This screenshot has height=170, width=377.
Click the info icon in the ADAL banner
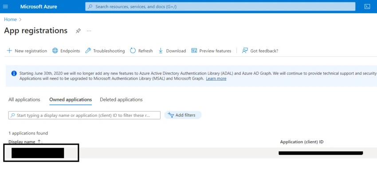[14, 73]
